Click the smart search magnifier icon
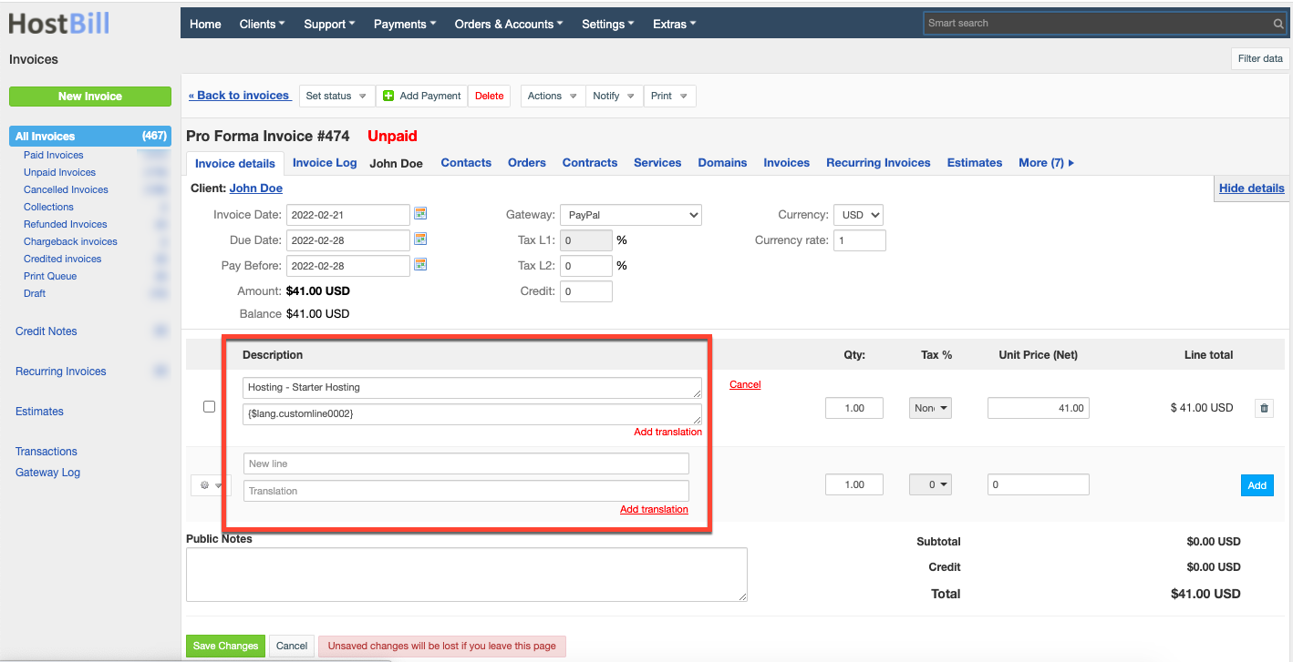1293x662 pixels. (1278, 24)
